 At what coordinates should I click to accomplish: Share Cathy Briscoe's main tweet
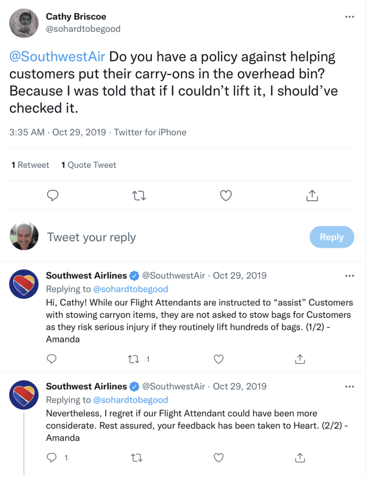pos(312,195)
